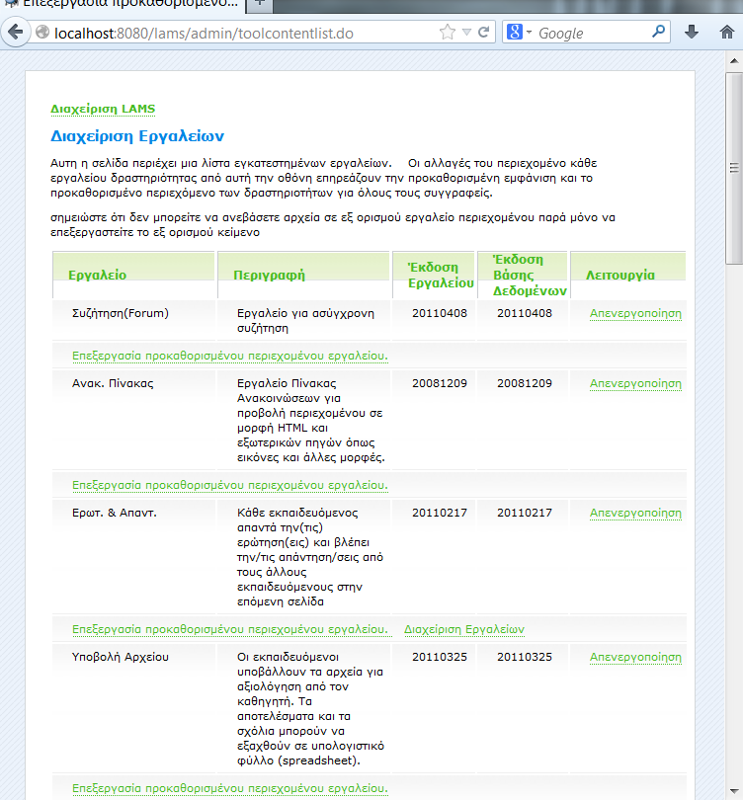
Task: Click the search magnifier icon
Action: coord(658,33)
